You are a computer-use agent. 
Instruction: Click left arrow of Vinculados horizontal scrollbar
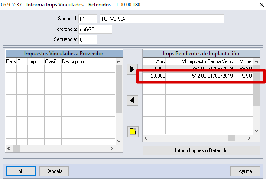pyautogui.click(x=9, y=148)
